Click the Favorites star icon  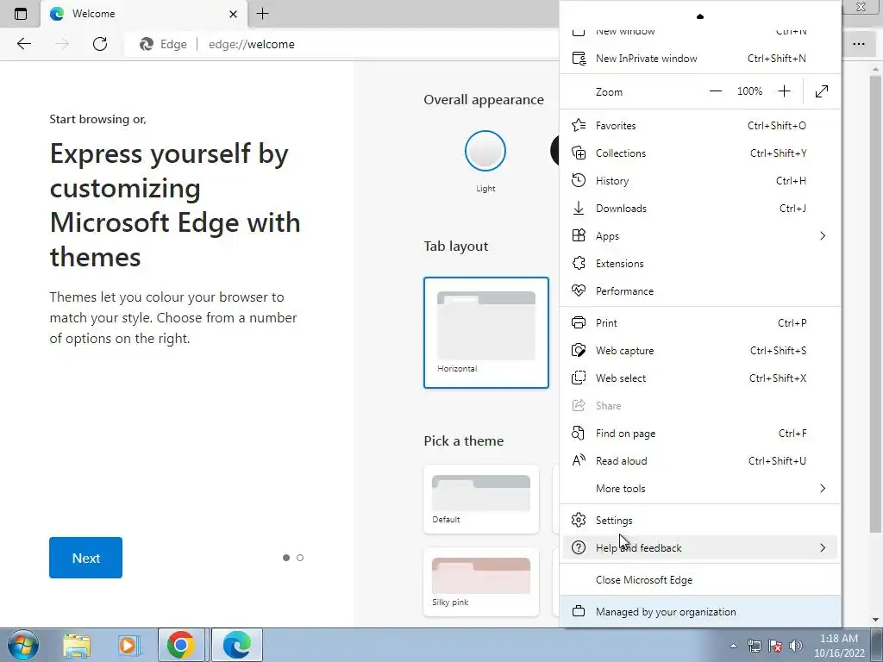pyautogui.click(x=579, y=125)
